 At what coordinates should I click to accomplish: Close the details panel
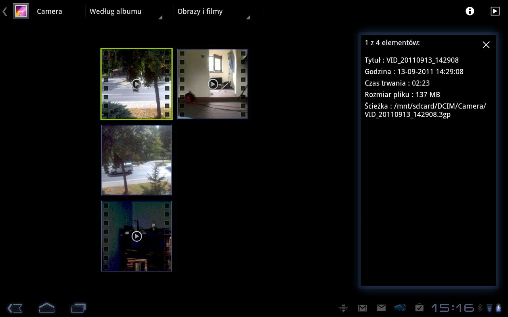click(486, 45)
